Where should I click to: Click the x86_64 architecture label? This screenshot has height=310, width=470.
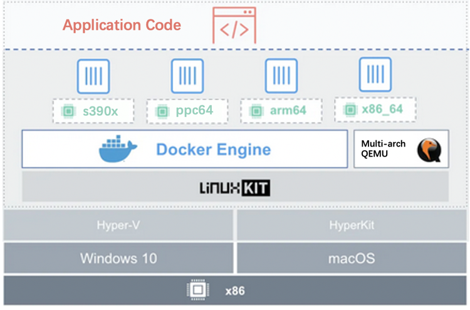coord(382,109)
